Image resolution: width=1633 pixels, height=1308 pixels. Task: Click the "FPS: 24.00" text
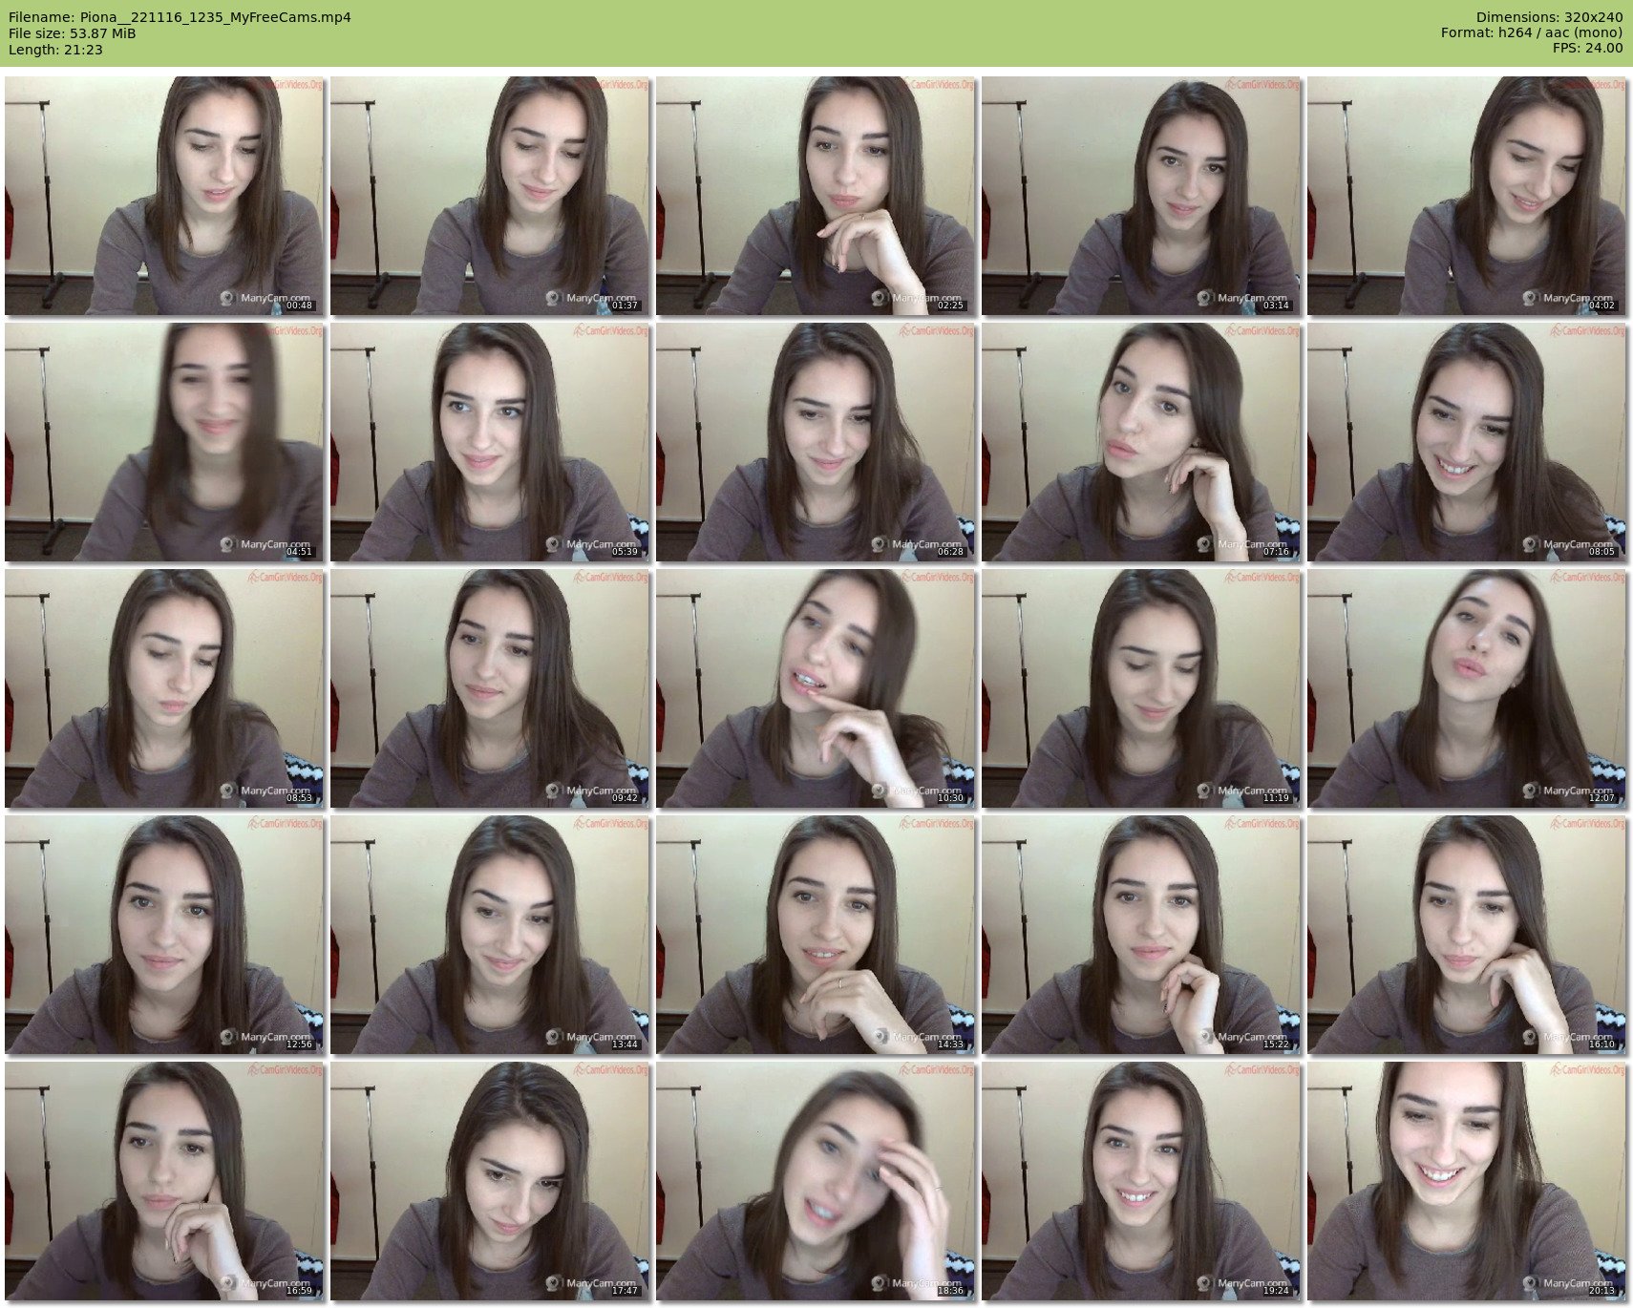tap(1587, 48)
